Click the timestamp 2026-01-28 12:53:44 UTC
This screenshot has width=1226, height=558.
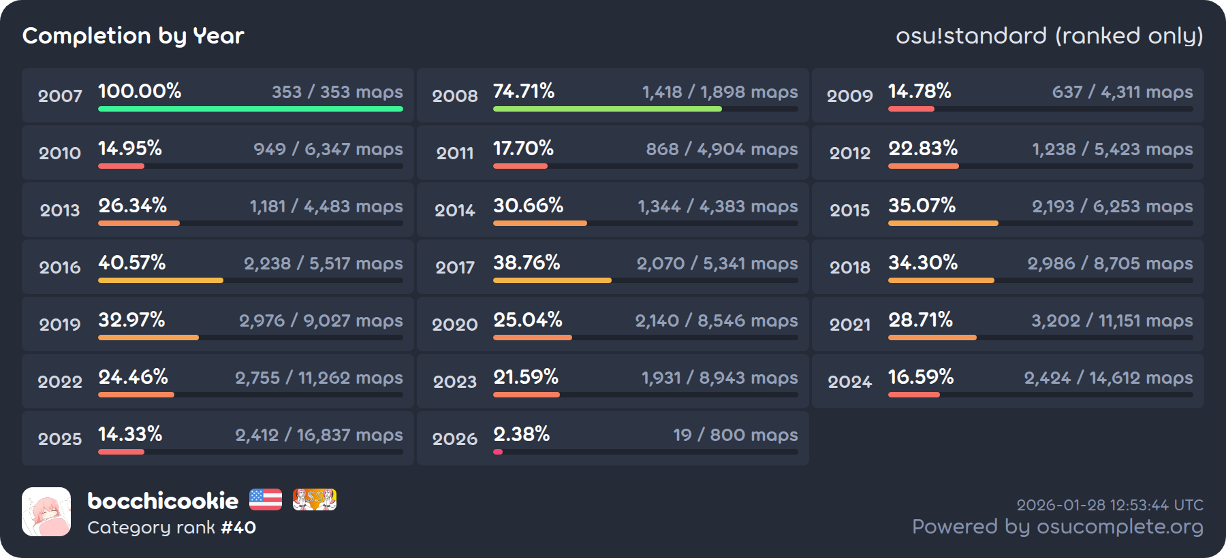click(x=1110, y=505)
